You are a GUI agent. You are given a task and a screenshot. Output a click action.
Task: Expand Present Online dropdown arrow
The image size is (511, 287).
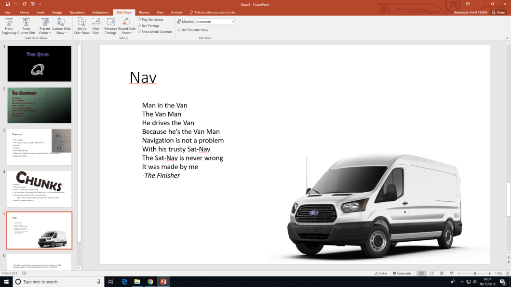(x=50, y=33)
